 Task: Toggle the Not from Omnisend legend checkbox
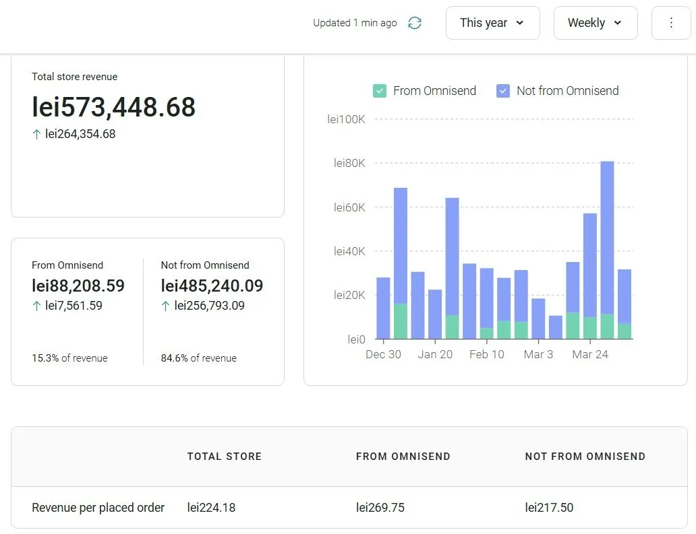point(503,91)
